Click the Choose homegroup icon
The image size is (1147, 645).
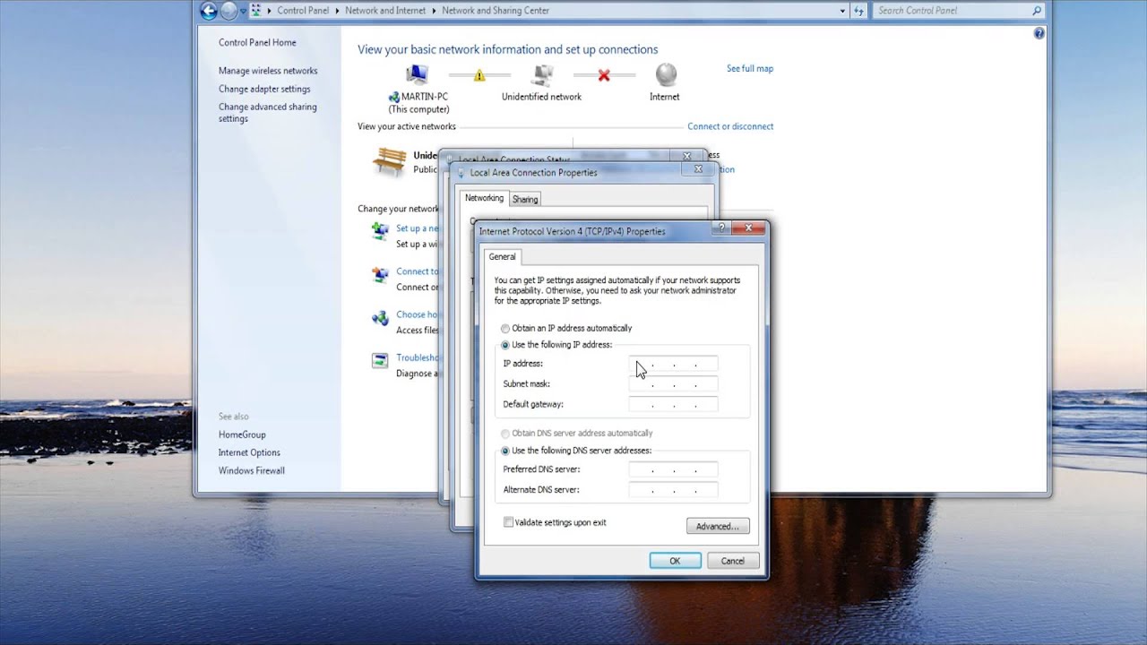coord(381,318)
